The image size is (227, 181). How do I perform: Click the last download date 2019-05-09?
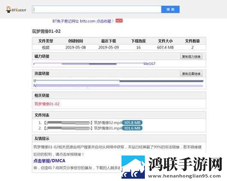[109, 47]
